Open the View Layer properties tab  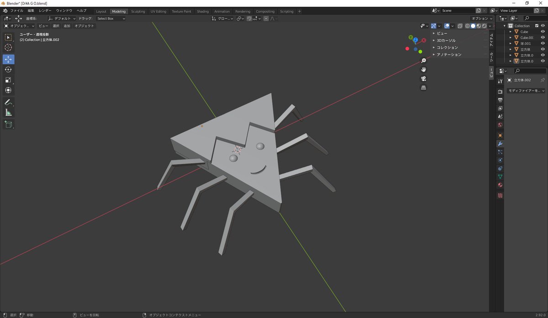[500, 108]
